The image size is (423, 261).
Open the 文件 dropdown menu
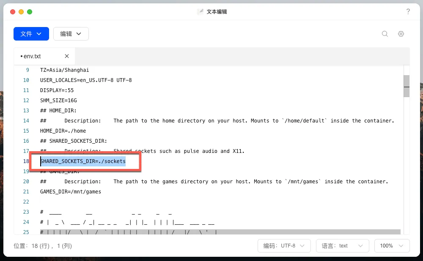pos(31,34)
